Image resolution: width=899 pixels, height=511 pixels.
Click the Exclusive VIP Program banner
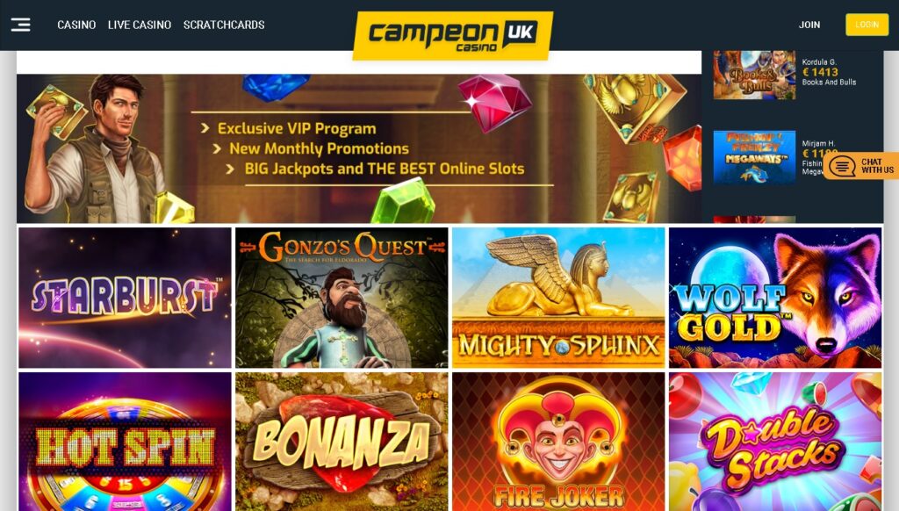pyautogui.click(x=297, y=128)
